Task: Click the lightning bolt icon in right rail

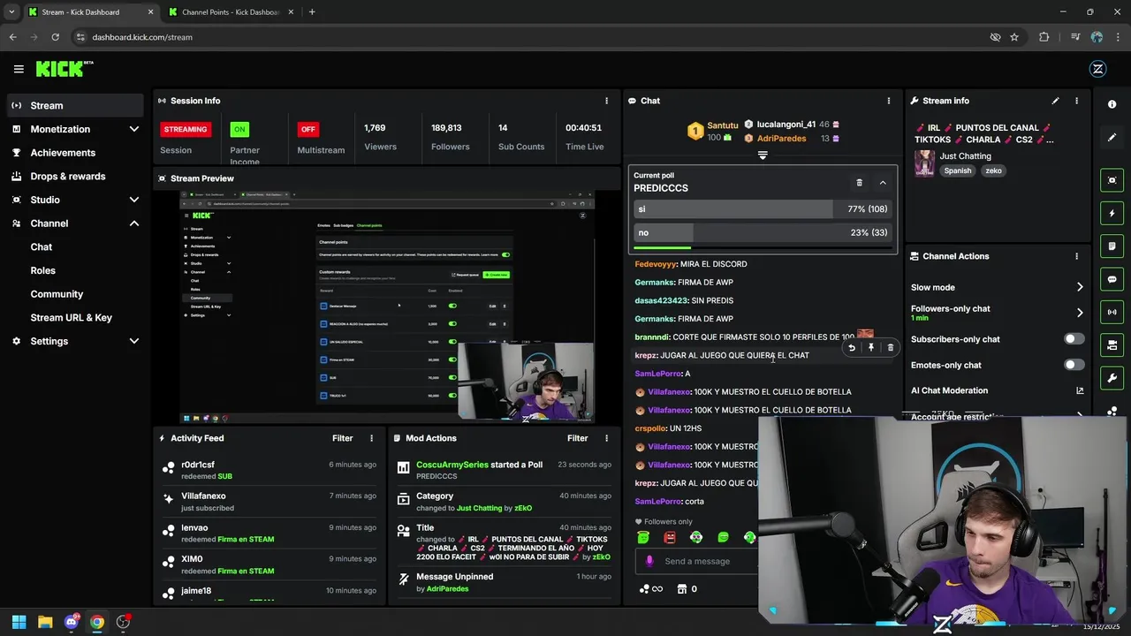Action: 1112,213
